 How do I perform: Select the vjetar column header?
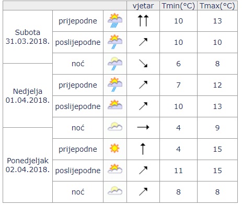(x=143, y=6)
